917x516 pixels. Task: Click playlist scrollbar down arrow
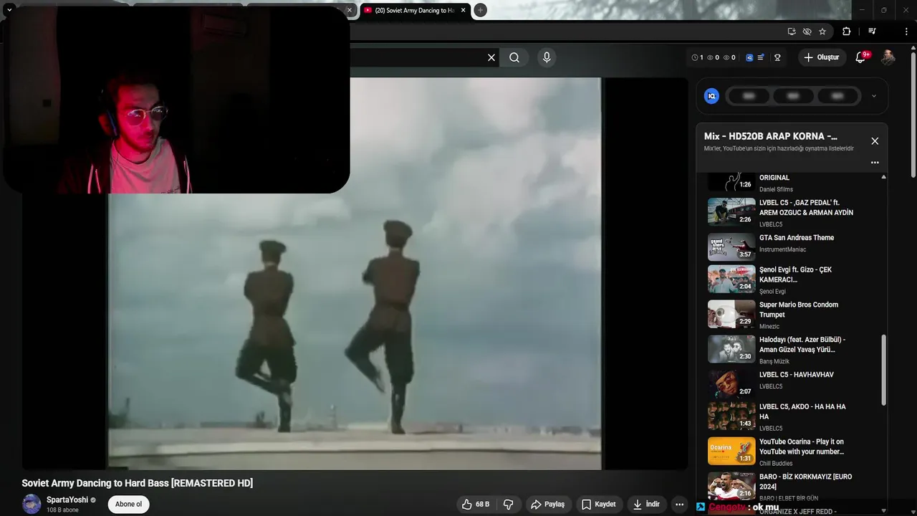point(883,511)
